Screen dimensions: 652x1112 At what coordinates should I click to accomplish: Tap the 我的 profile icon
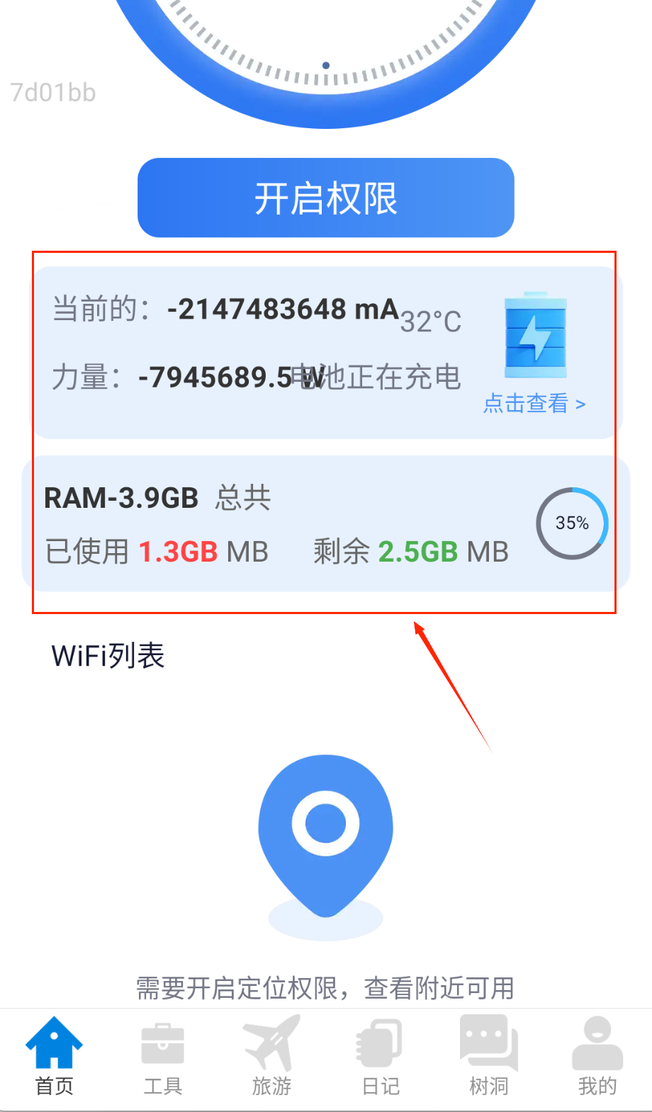[x=597, y=1043]
